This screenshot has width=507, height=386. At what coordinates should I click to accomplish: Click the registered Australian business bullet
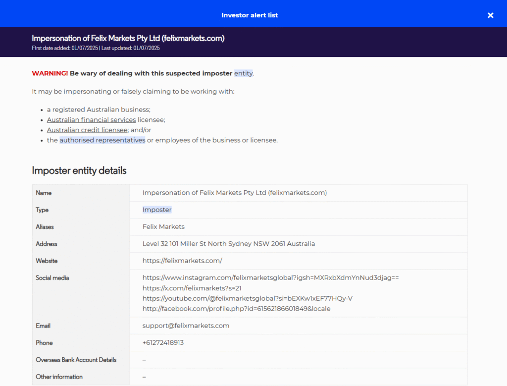coord(99,110)
